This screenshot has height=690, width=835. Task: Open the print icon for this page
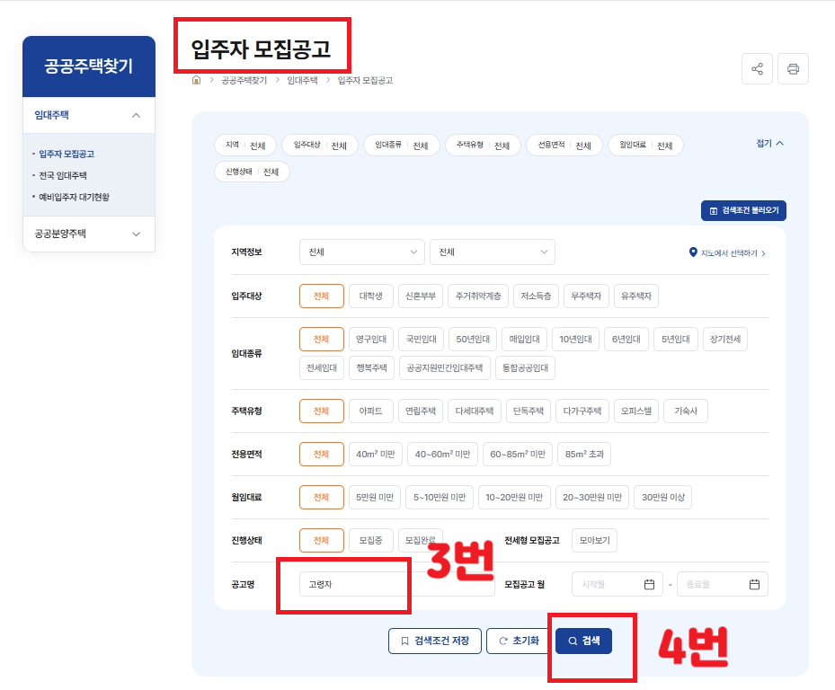(x=793, y=68)
